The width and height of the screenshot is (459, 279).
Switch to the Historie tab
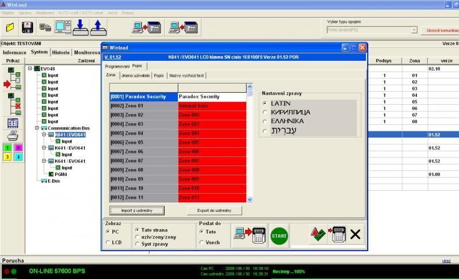tap(61, 52)
